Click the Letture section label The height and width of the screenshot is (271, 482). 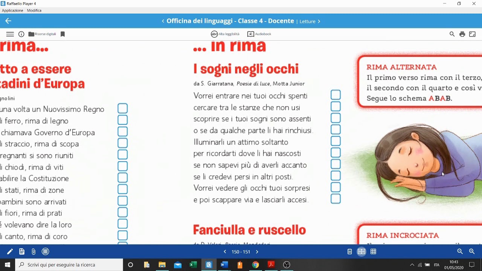(307, 21)
